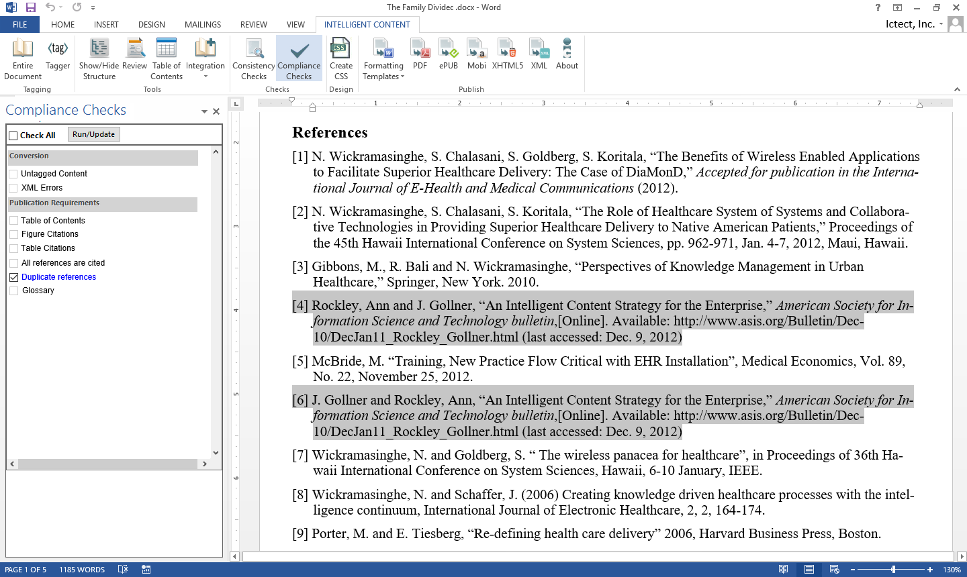Run Consistency Checks

pyautogui.click(x=254, y=58)
